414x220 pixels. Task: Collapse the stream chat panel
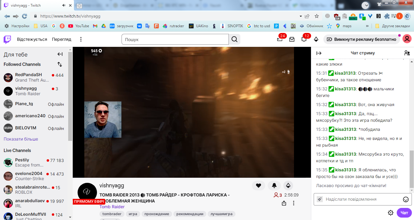[x=319, y=53]
